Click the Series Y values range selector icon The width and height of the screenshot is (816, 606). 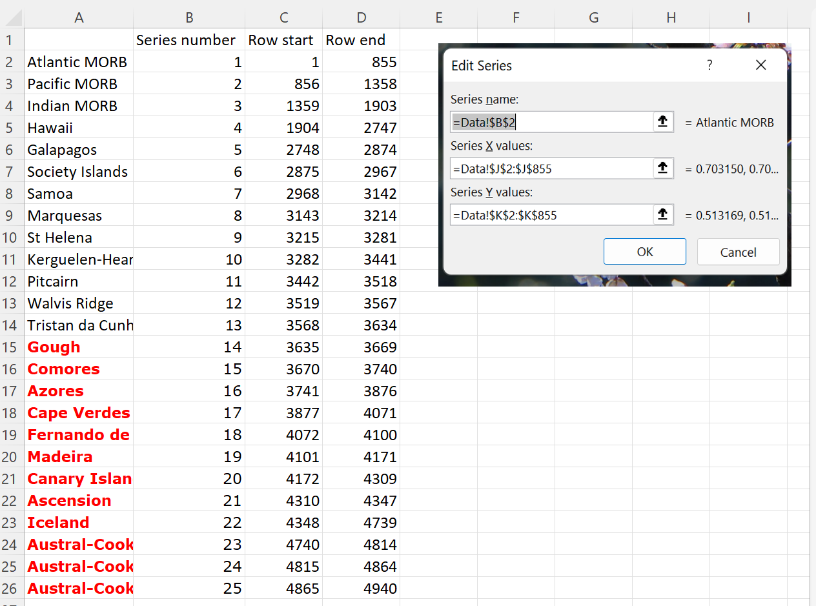click(662, 215)
